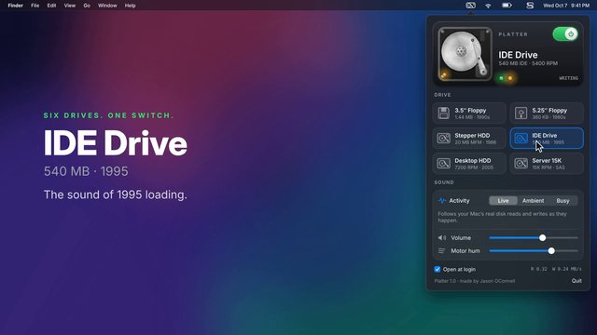The image size is (597, 335).
Task: Click the Motor hum slider track
Action: (534, 250)
